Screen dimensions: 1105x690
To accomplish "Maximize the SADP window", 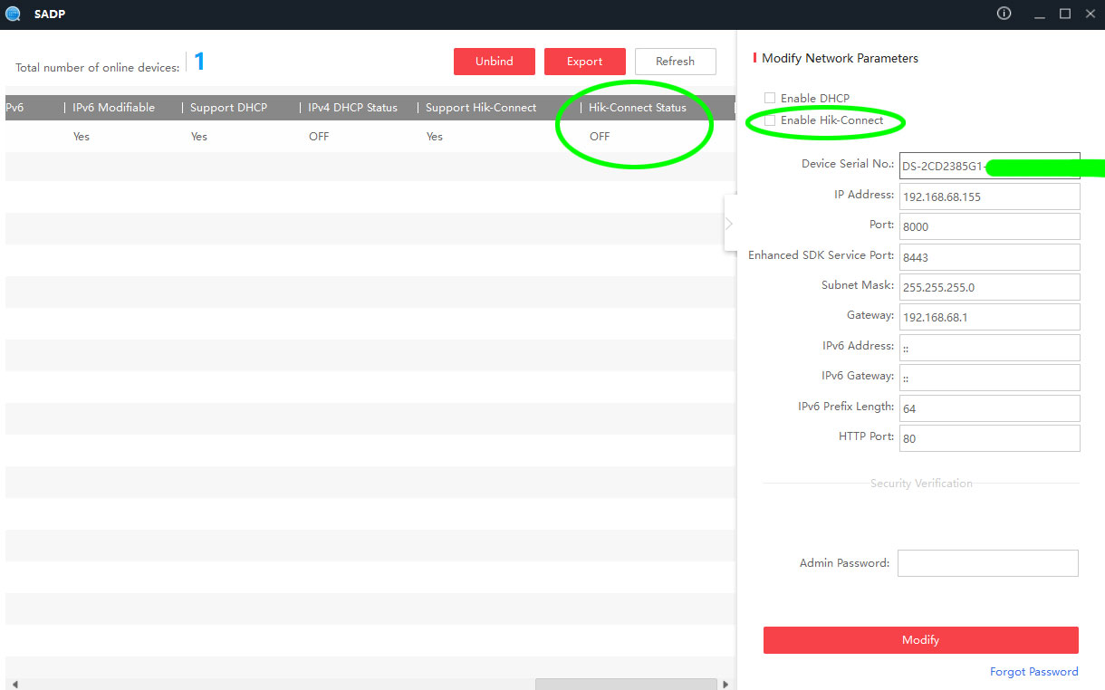I will click(1065, 14).
